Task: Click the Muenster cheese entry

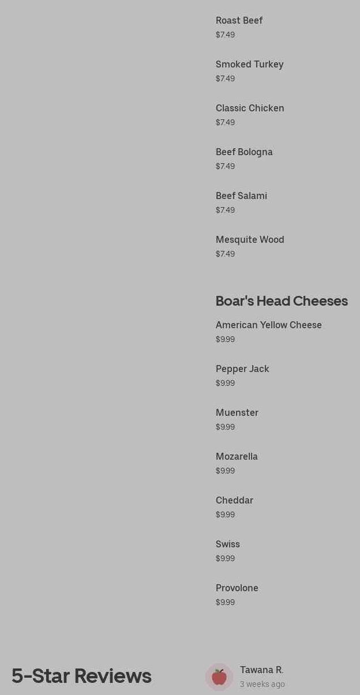Action: [237, 413]
